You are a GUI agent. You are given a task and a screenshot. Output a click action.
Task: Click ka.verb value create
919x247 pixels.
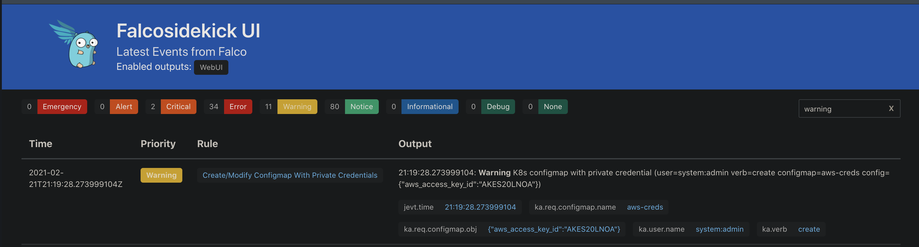pyautogui.click(x=809, y=229)
